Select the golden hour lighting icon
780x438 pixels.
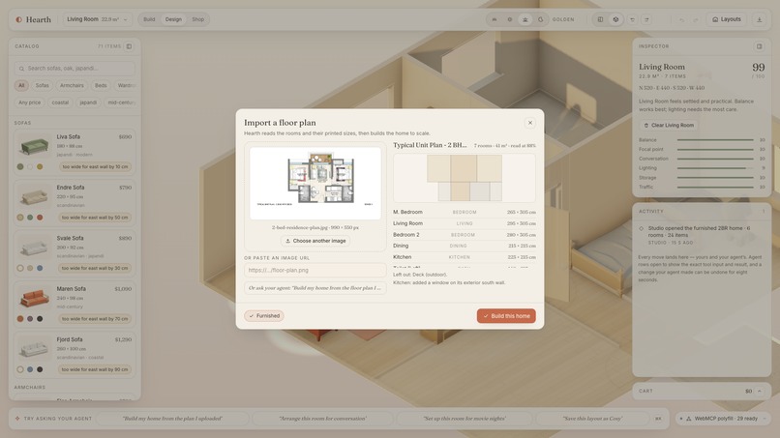[x=525, y=19]
